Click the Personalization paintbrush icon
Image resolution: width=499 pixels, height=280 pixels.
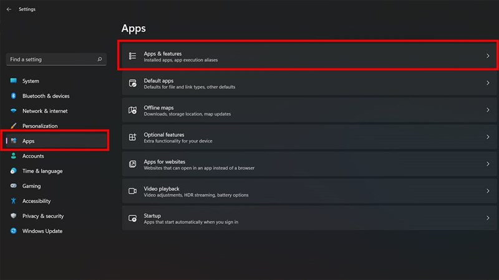tap(13, 126)
